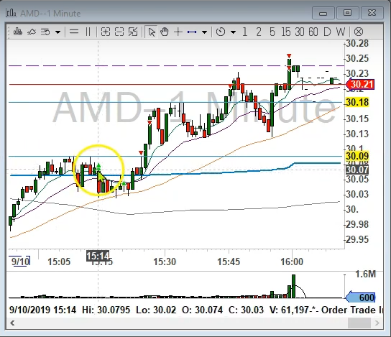Click the 15:30 time axis label
This screenshot has height=337, width=391.
(165, 262)
